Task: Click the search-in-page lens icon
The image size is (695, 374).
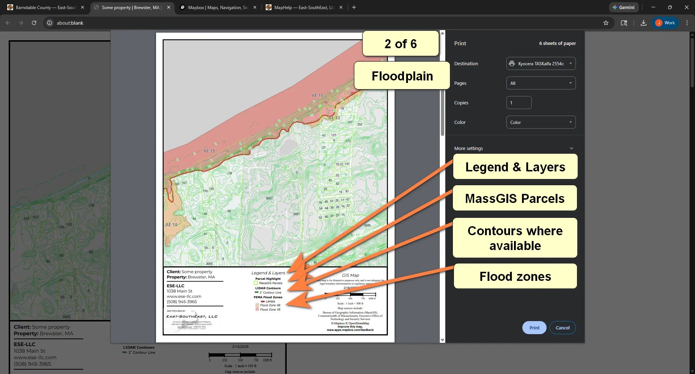Action: pos(624,22)
